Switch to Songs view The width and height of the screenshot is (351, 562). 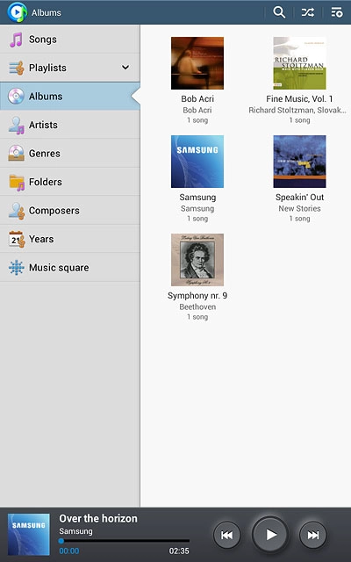[x=70, y=39]
